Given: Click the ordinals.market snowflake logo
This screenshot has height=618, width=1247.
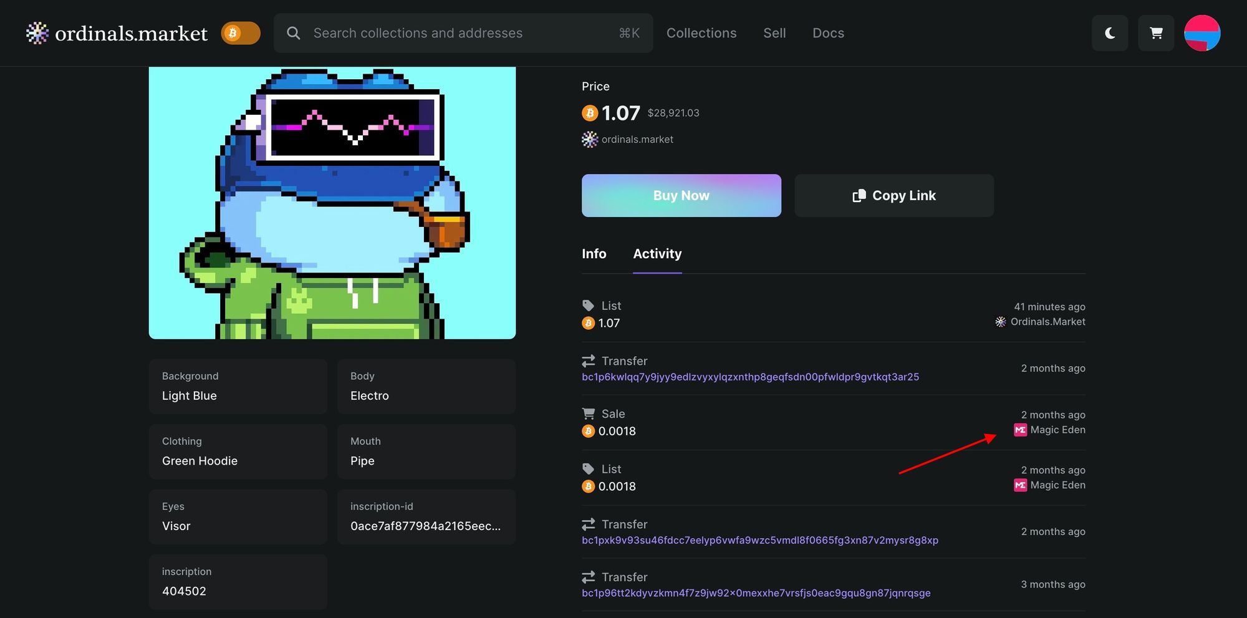Looking at the screenshot, I should point(36,33).
